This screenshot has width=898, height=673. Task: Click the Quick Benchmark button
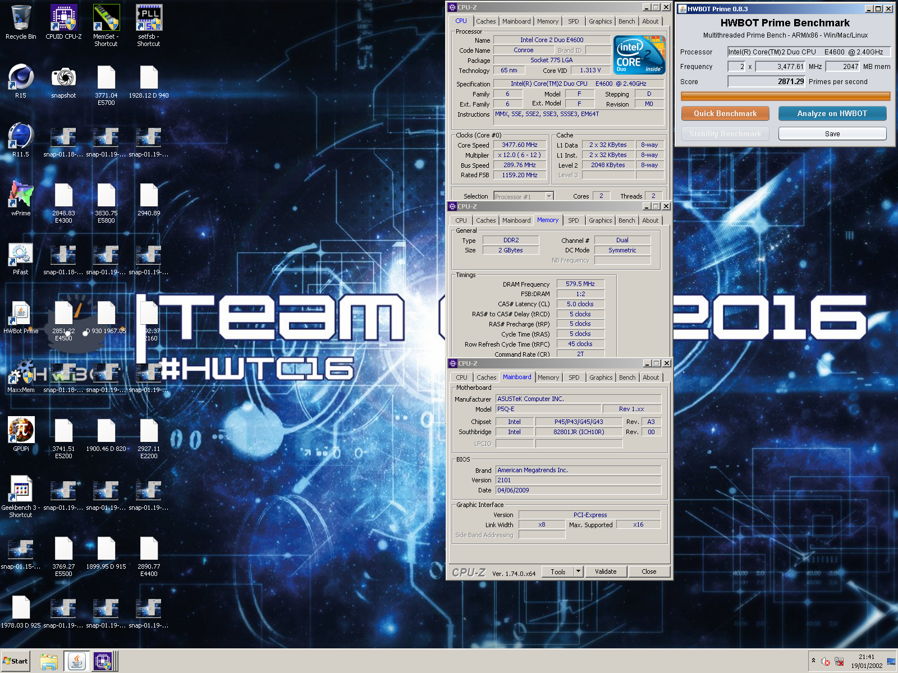pos(725,113)
